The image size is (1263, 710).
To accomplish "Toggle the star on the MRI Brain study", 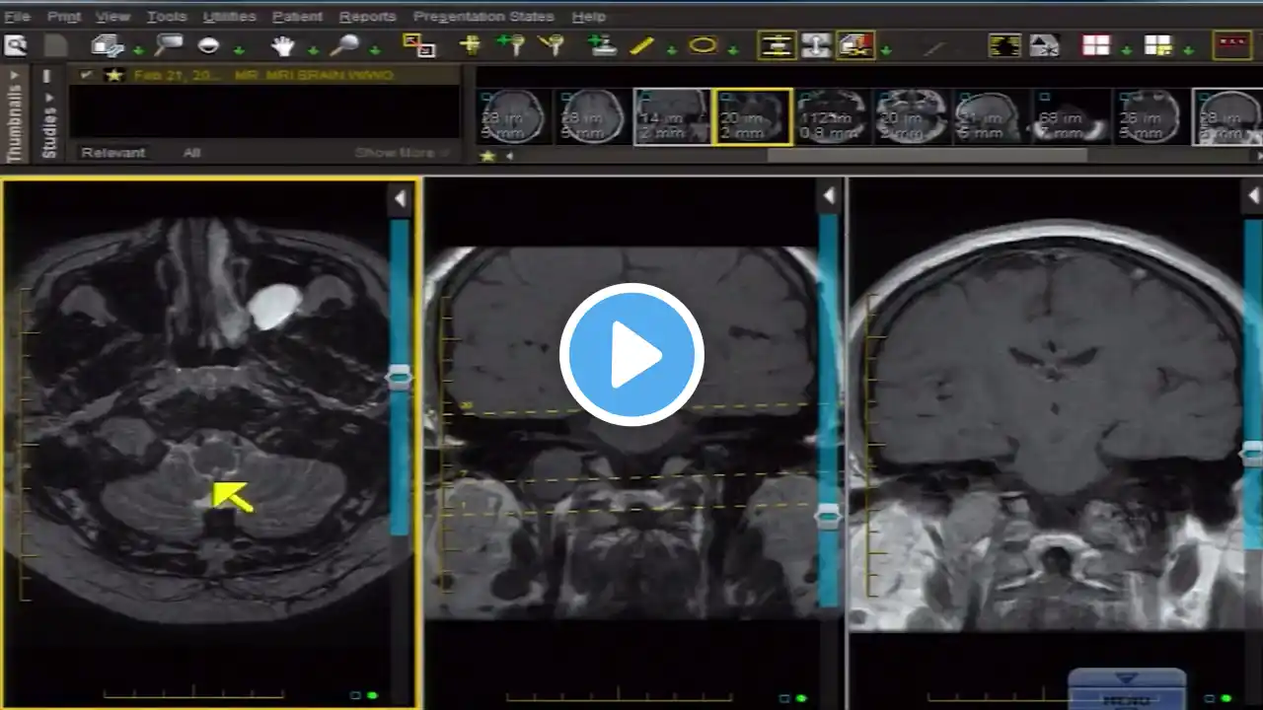I will click(x=113, y=75).
